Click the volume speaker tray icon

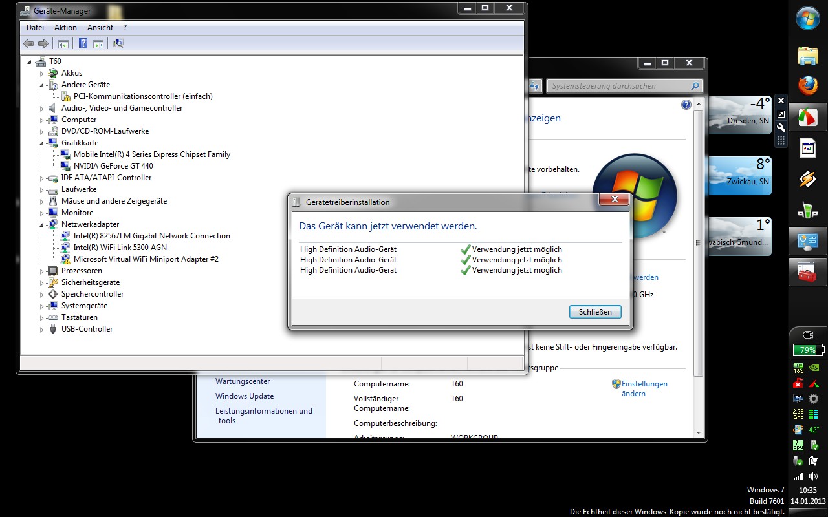(814, 476)
